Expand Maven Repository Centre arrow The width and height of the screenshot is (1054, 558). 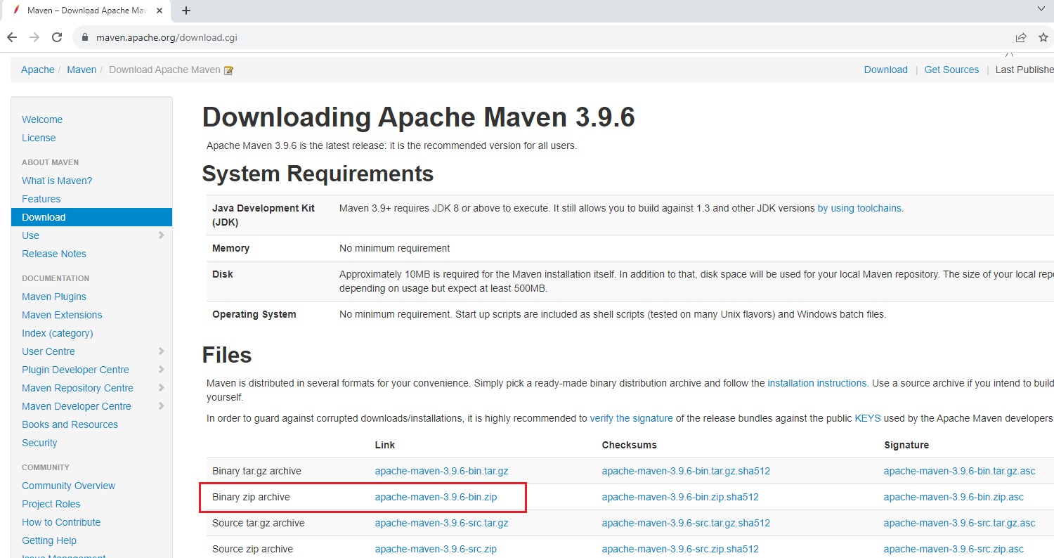click(x=162, y=388)
